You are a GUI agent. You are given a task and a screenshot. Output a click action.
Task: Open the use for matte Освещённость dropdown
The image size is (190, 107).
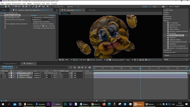tap(41, 20)
